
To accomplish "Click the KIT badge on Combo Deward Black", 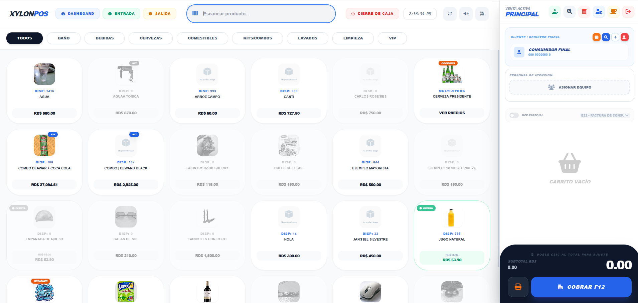I will click(x=135, y=135).
